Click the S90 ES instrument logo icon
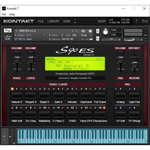Viewport: 150px width, 150px height. [x=8, y=37]
